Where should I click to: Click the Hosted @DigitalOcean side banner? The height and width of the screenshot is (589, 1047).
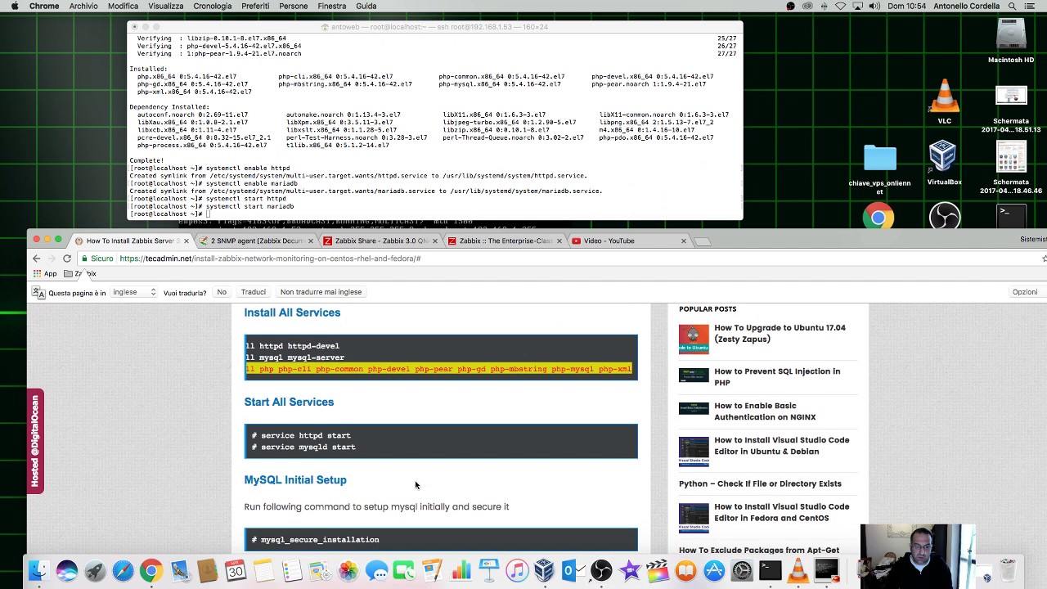[x=35, y=442]
